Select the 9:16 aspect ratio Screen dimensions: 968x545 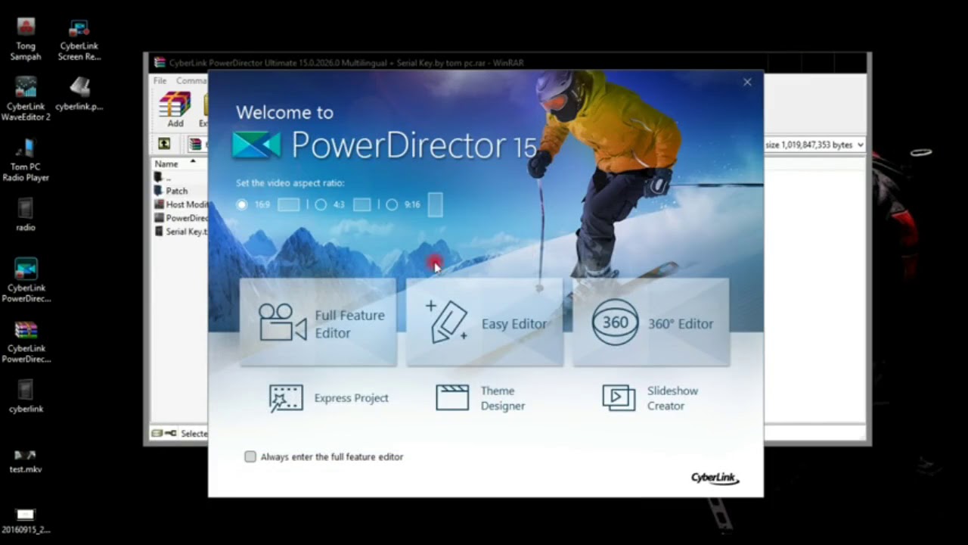coord(392,204)
